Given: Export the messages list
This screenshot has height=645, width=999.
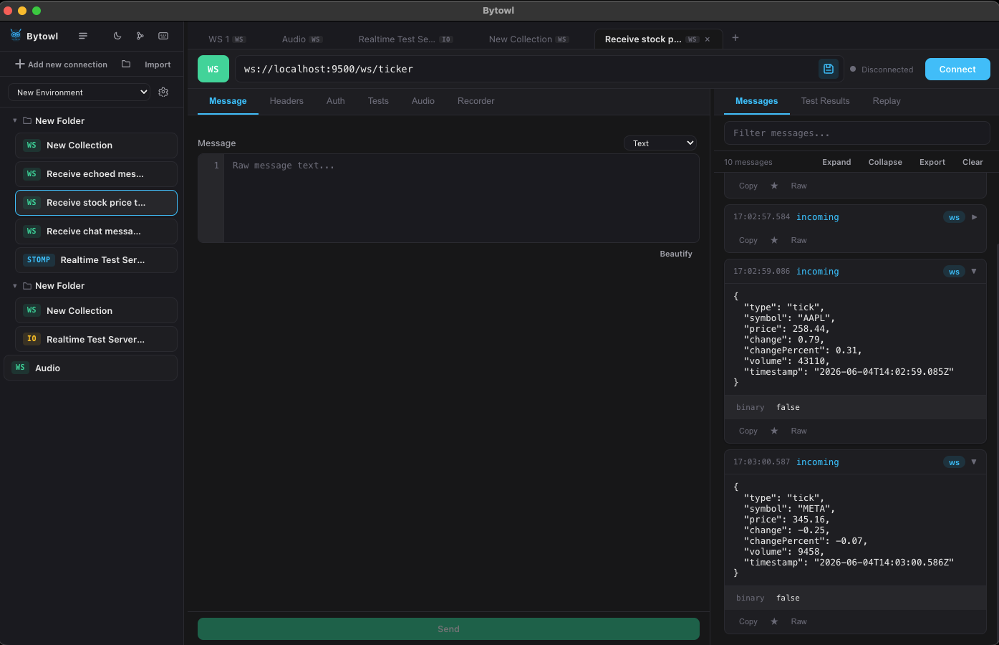Looking at the screenshot, I should 932,162.
